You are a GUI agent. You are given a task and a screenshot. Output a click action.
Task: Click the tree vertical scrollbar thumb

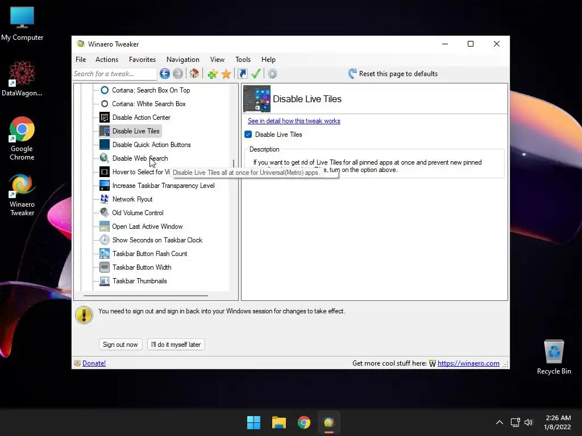(x=234, y=163)
